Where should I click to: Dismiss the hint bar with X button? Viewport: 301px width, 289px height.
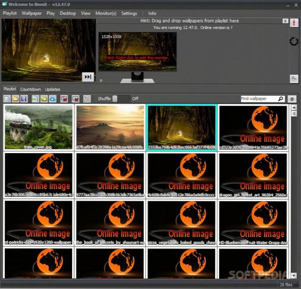tap(285, 21)
